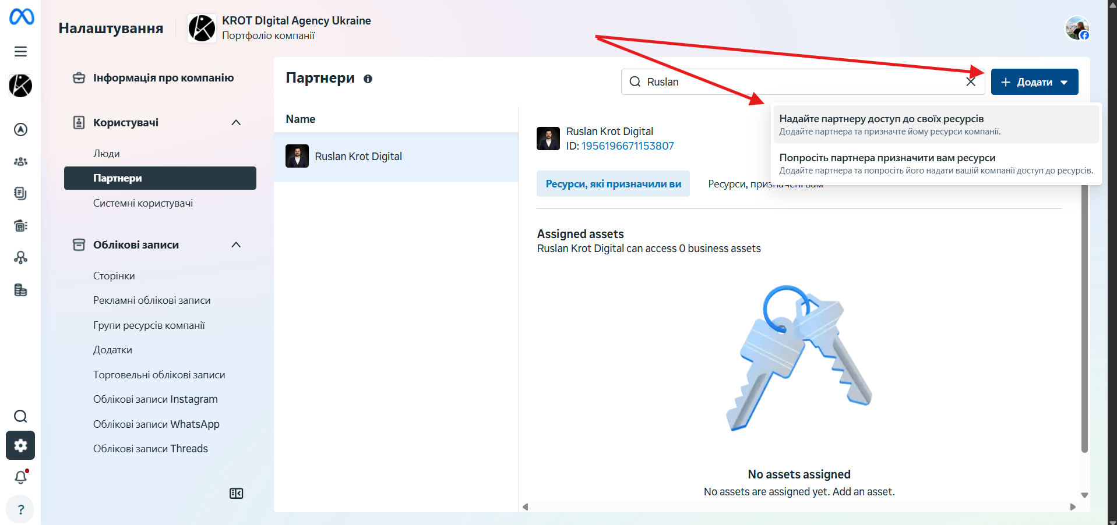The width and height of the screenshot is (1117, 525).
Task: Collapse the settings sidebar panel icon
Action: pyautogui.click(x=236, y=494)
